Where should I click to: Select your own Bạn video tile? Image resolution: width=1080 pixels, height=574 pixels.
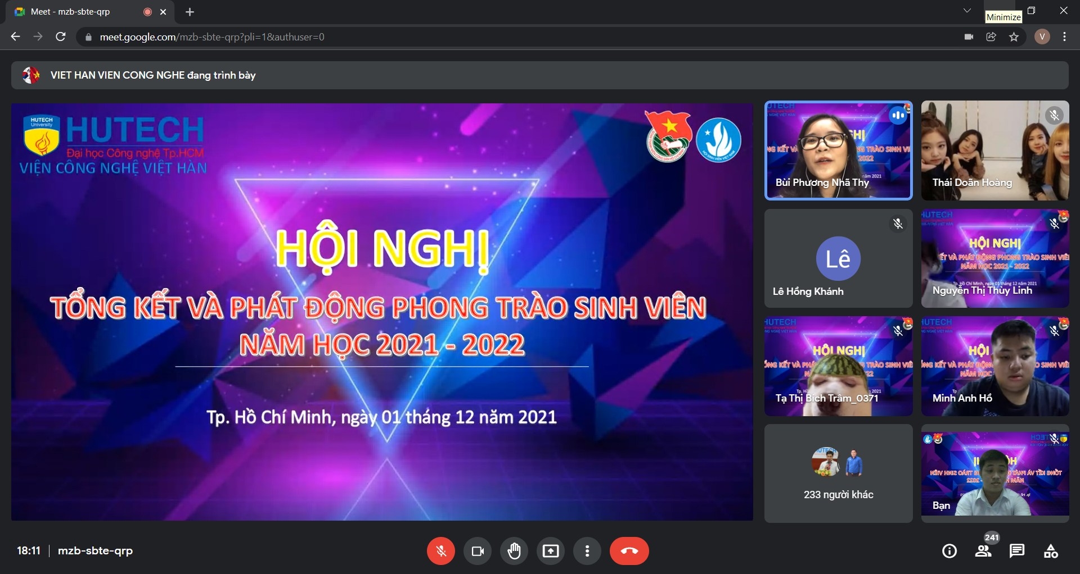[x=995, y=473]
